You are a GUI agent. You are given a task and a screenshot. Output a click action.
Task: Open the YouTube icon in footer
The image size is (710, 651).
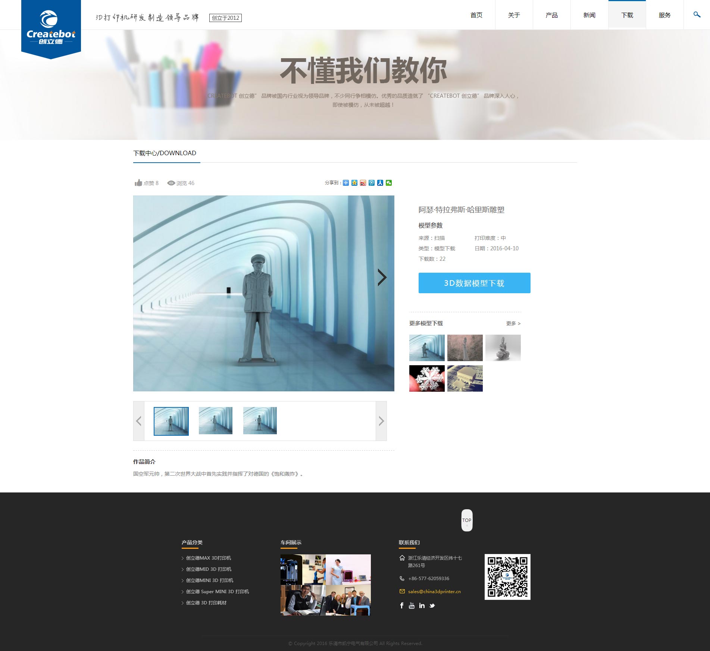pos(412,605)
